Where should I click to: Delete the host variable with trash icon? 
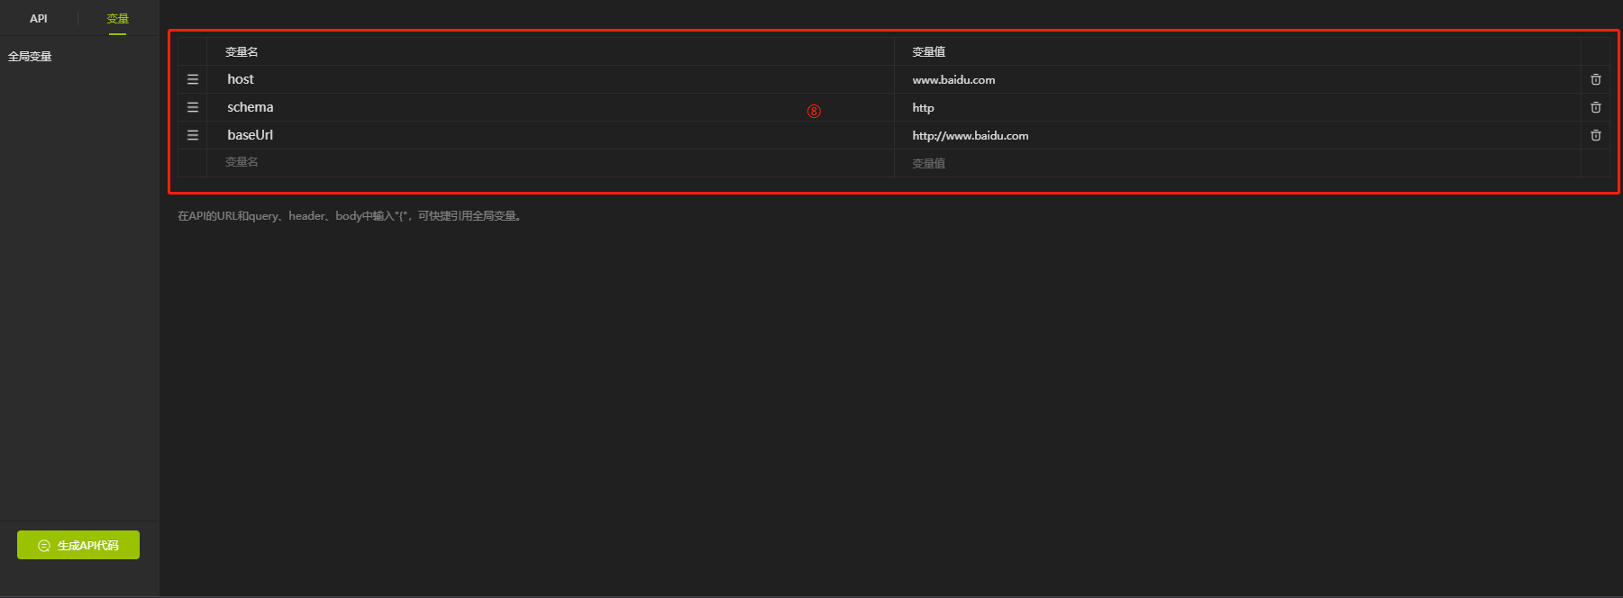(x=1596, y=79)
